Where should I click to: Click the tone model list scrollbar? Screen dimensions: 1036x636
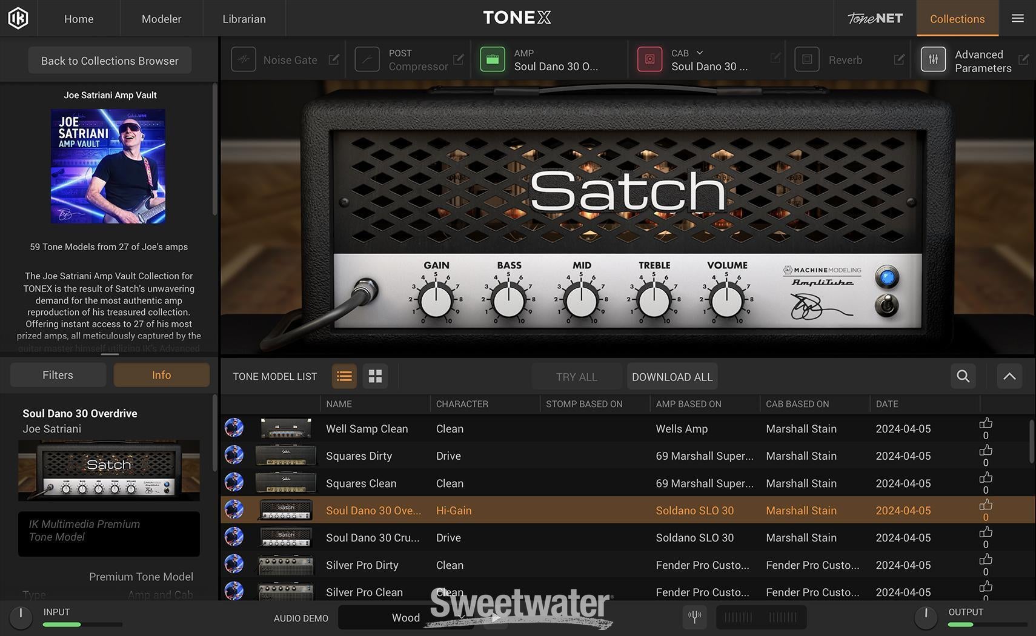coord(1031,440)
